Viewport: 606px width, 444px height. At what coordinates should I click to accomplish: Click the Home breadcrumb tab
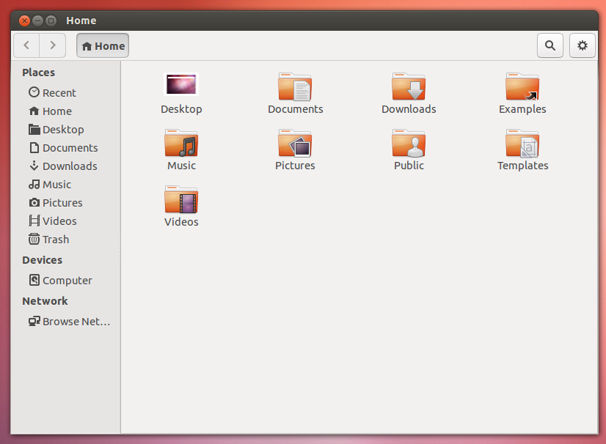(x=102, y=45)
